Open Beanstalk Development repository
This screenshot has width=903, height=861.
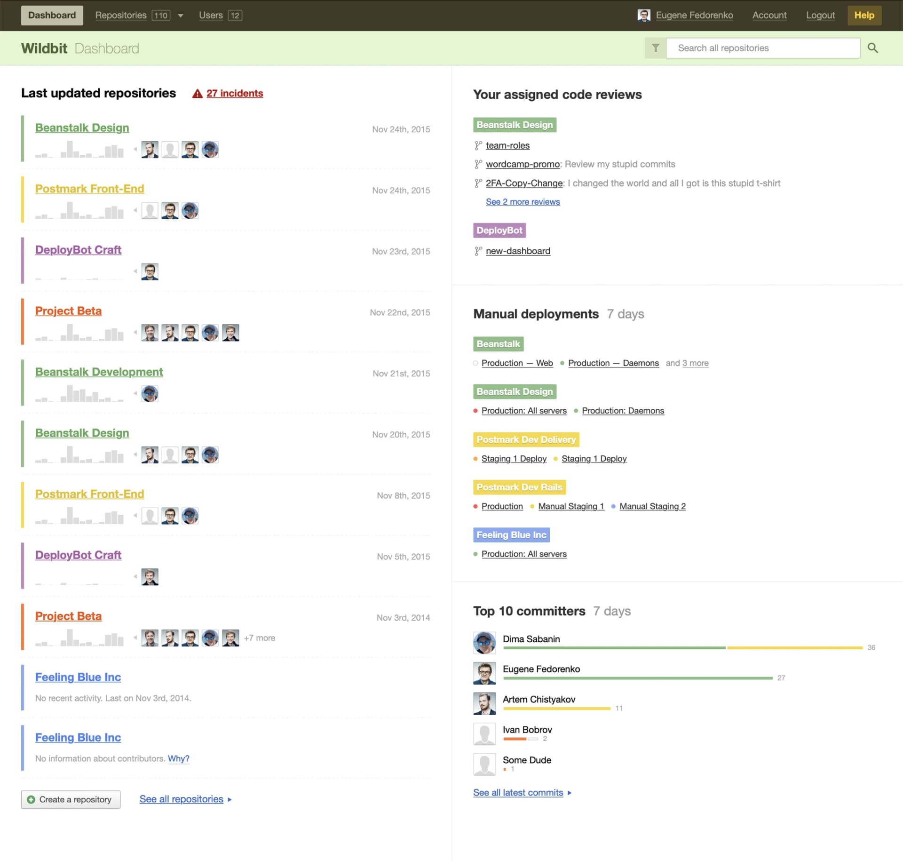99,372
